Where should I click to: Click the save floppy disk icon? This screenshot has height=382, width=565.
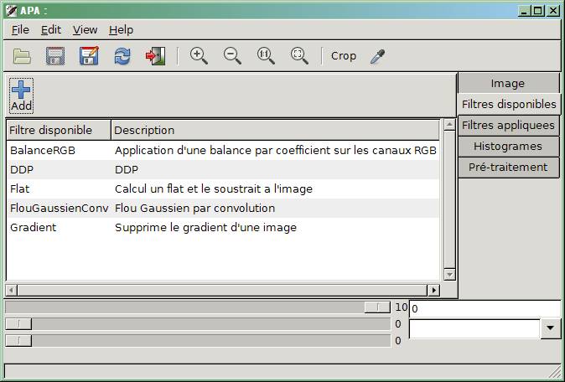coord(55,56)
